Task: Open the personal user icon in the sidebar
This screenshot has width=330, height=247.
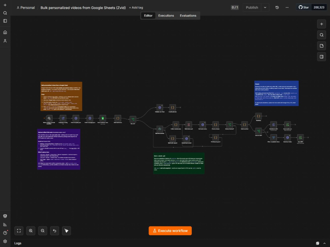Action: [5, 41]
